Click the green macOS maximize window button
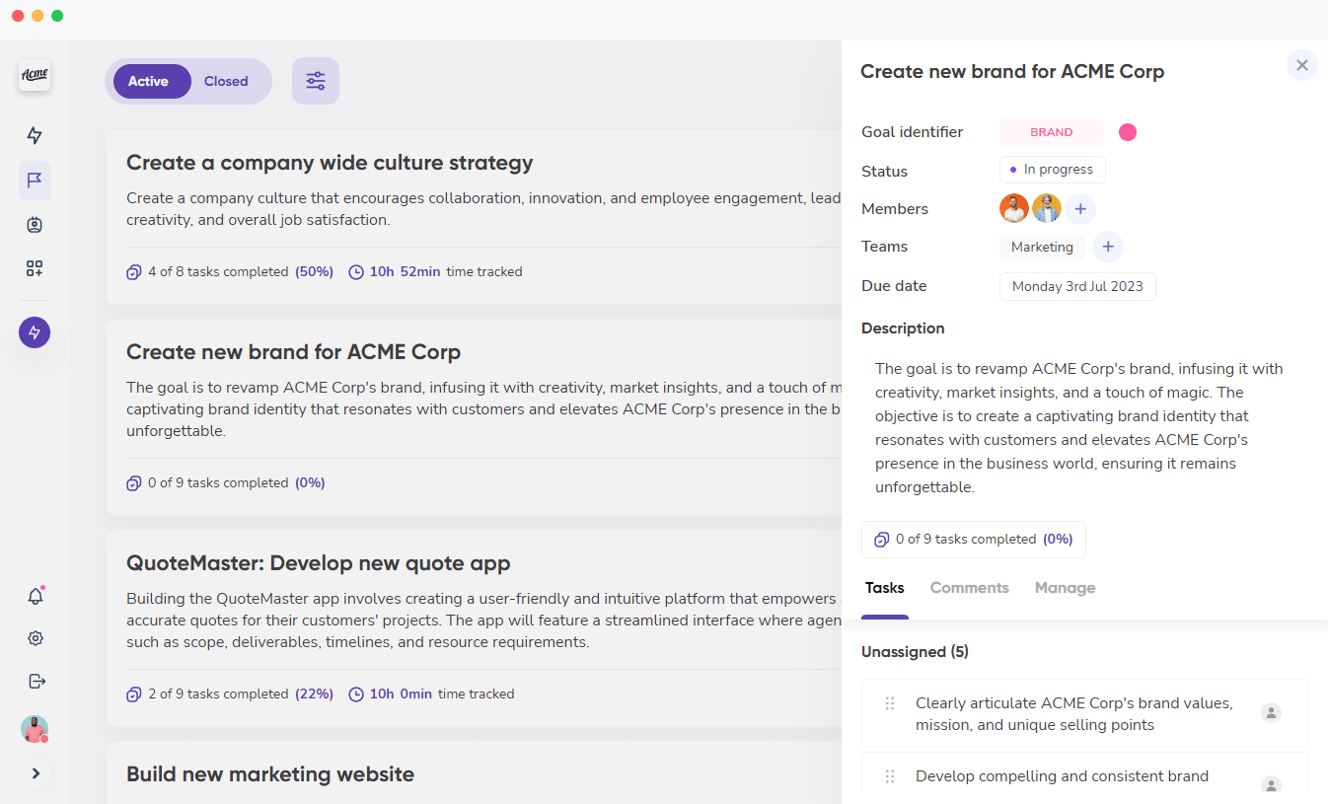This screenshot has width=1328, height=804. 57,16
